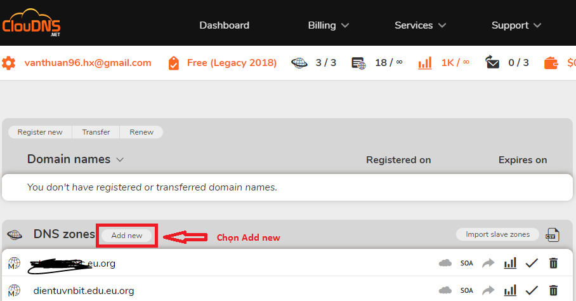Click the cloud icon for dientuvnbit.edu.eu.org

coord(445,290)
